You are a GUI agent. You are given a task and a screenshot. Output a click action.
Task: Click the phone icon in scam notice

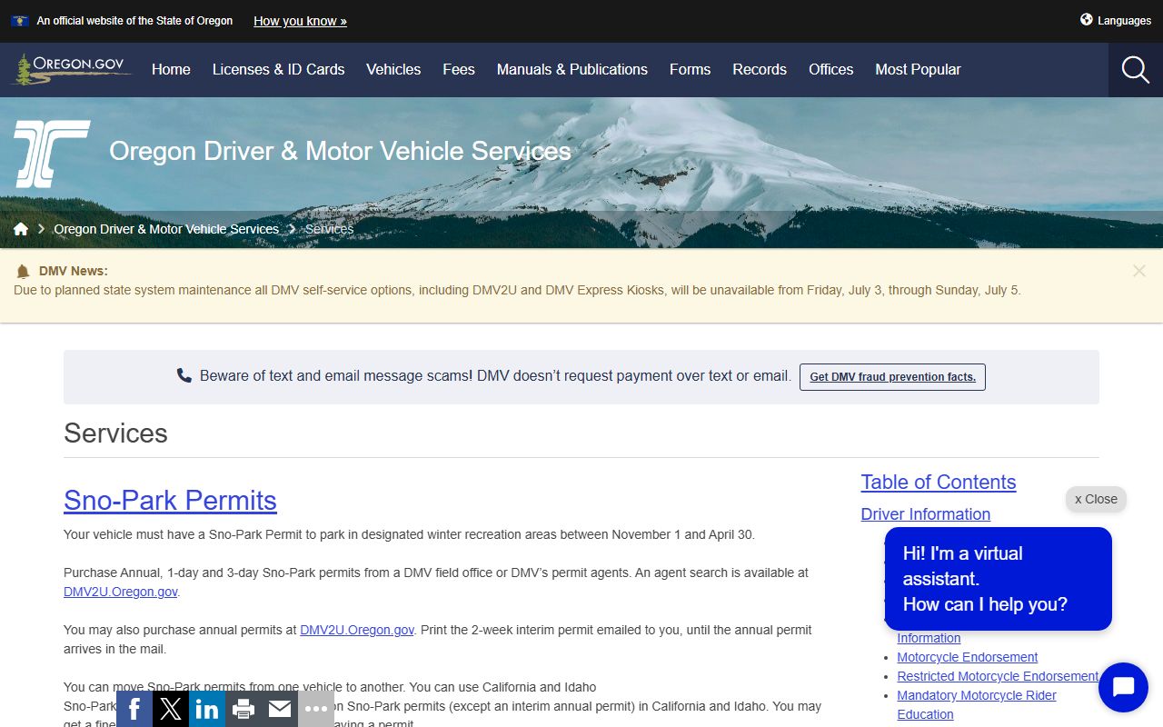184,375
